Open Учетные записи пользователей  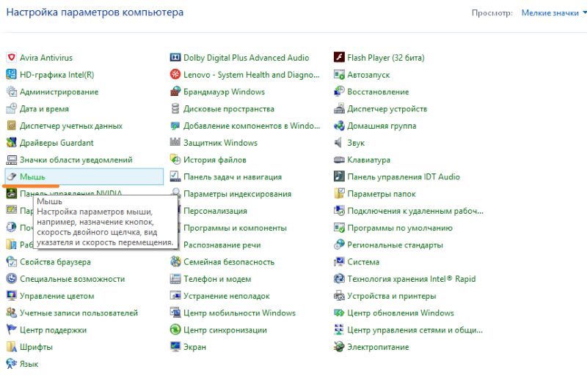tap(79, 313)
